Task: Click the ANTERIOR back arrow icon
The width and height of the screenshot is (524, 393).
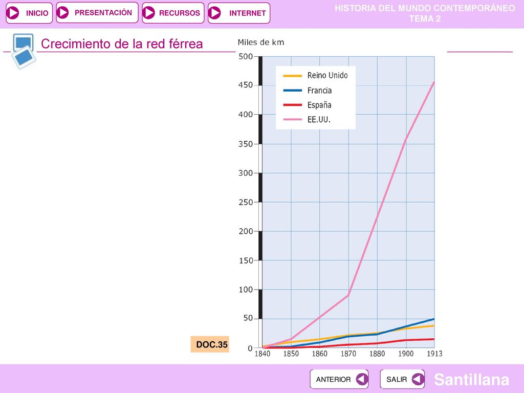Action: (x=362, y=379)
